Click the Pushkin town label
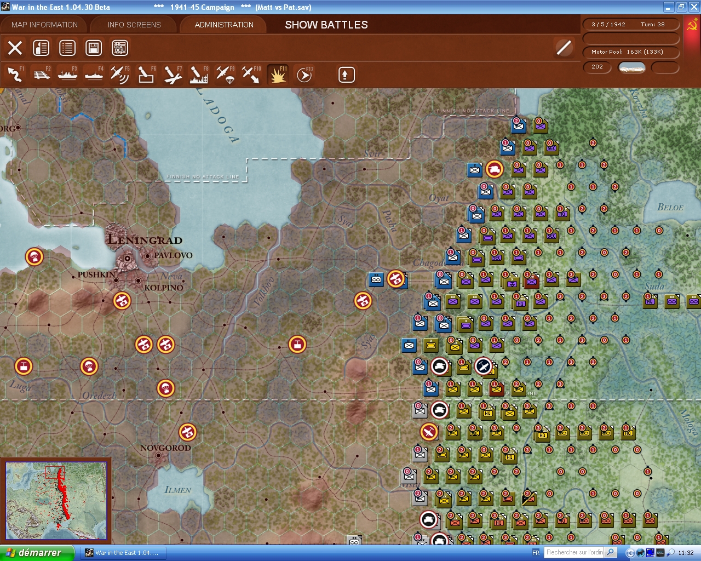701x561 pixels. [96, 274]
